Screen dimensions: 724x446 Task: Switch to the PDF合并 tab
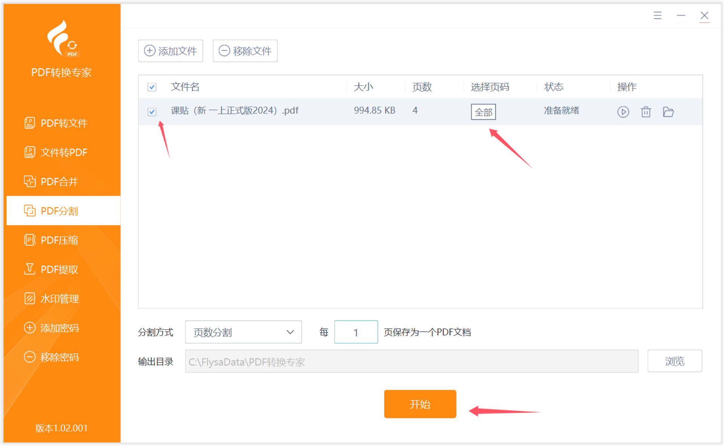coord(59,182)
